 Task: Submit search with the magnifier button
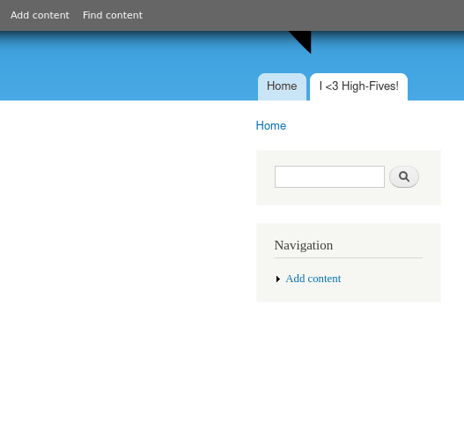click(x=404, y=176)
